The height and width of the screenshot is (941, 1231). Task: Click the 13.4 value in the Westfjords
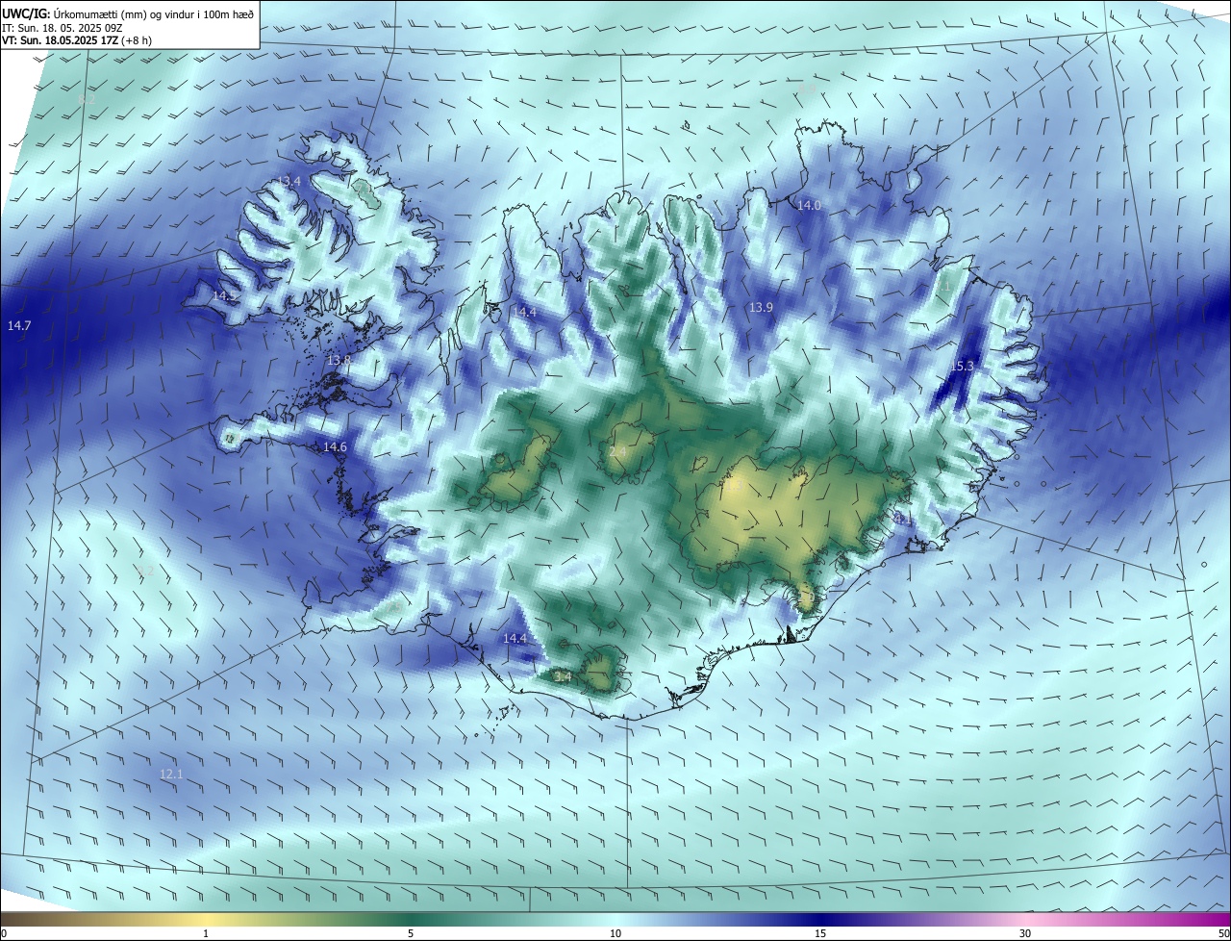click(290, 181)
